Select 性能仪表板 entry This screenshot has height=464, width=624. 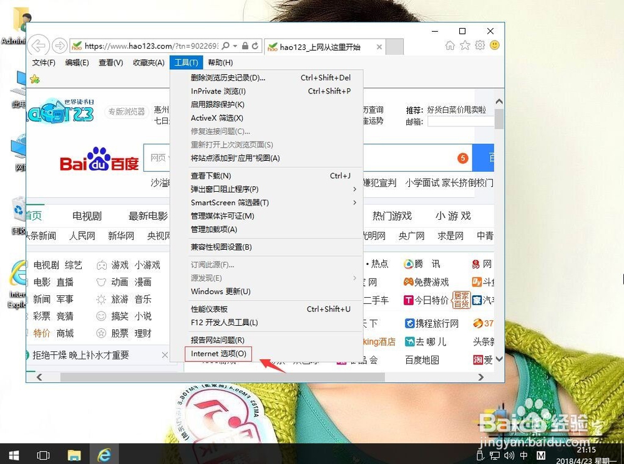pyautogui.click(x=266, y=309)
